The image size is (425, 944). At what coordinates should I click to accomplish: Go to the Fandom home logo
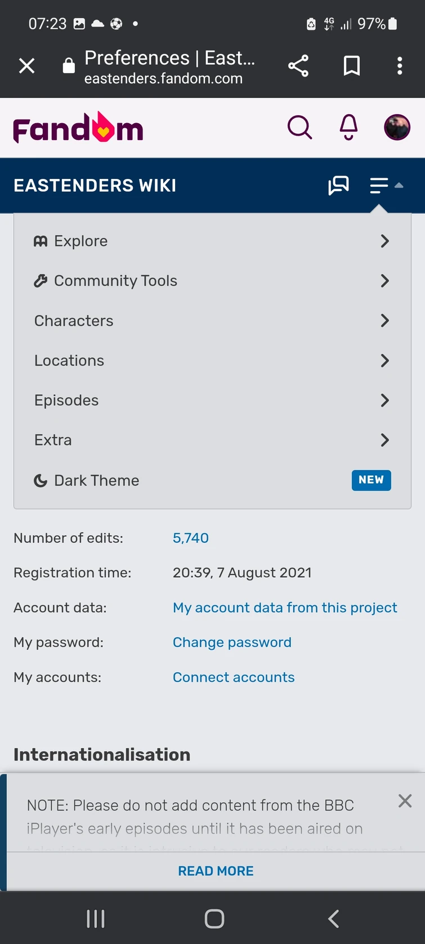click(x=78, y=128)
